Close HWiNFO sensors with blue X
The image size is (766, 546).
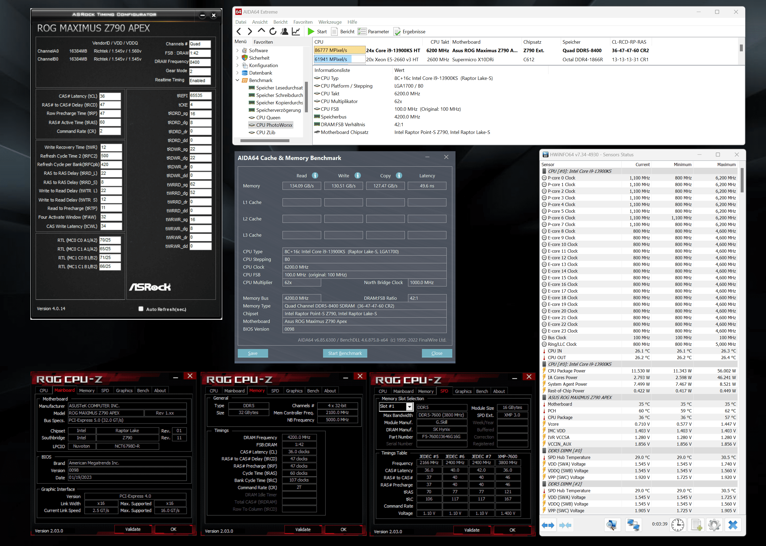click(733, 525)
